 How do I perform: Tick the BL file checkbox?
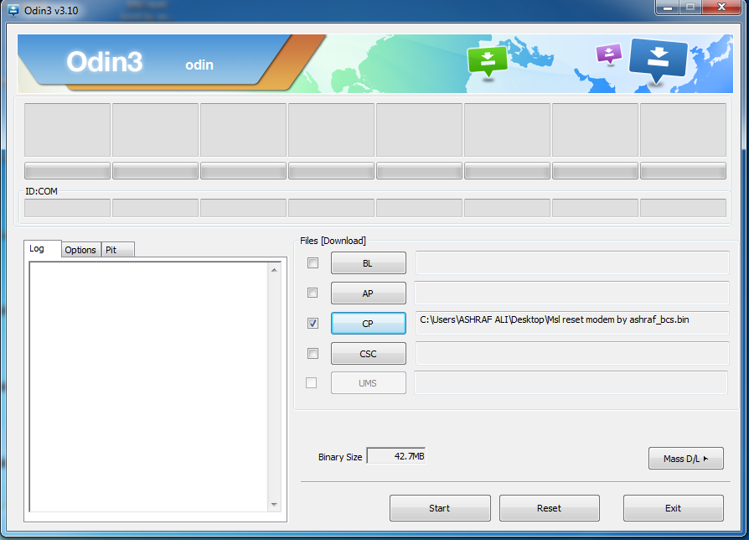click(x=313, y=262)
